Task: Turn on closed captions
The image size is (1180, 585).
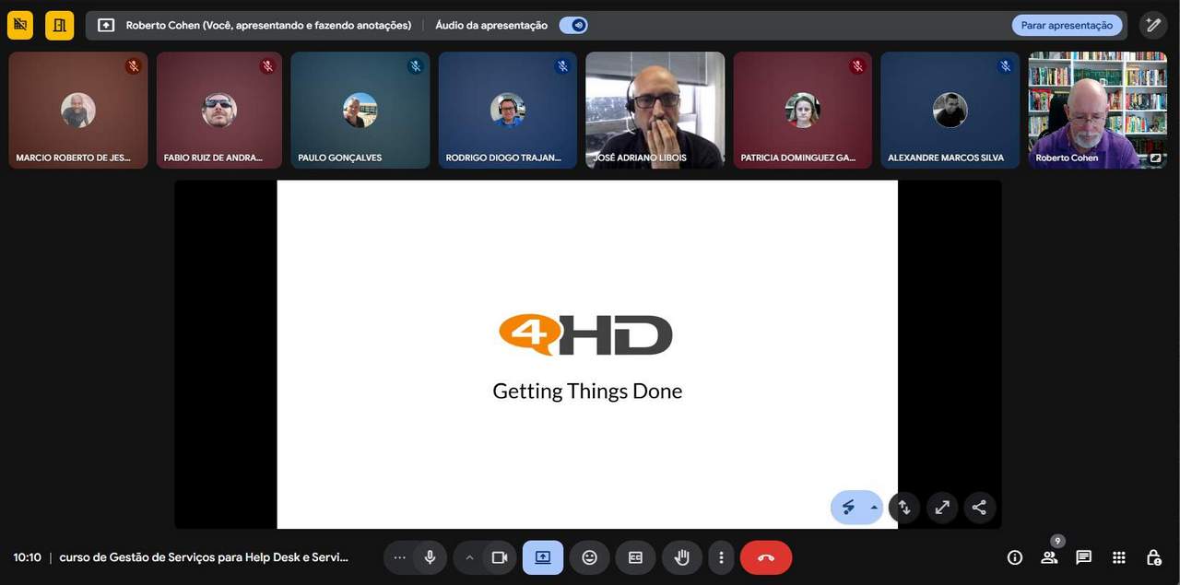Action: (635, 557)
